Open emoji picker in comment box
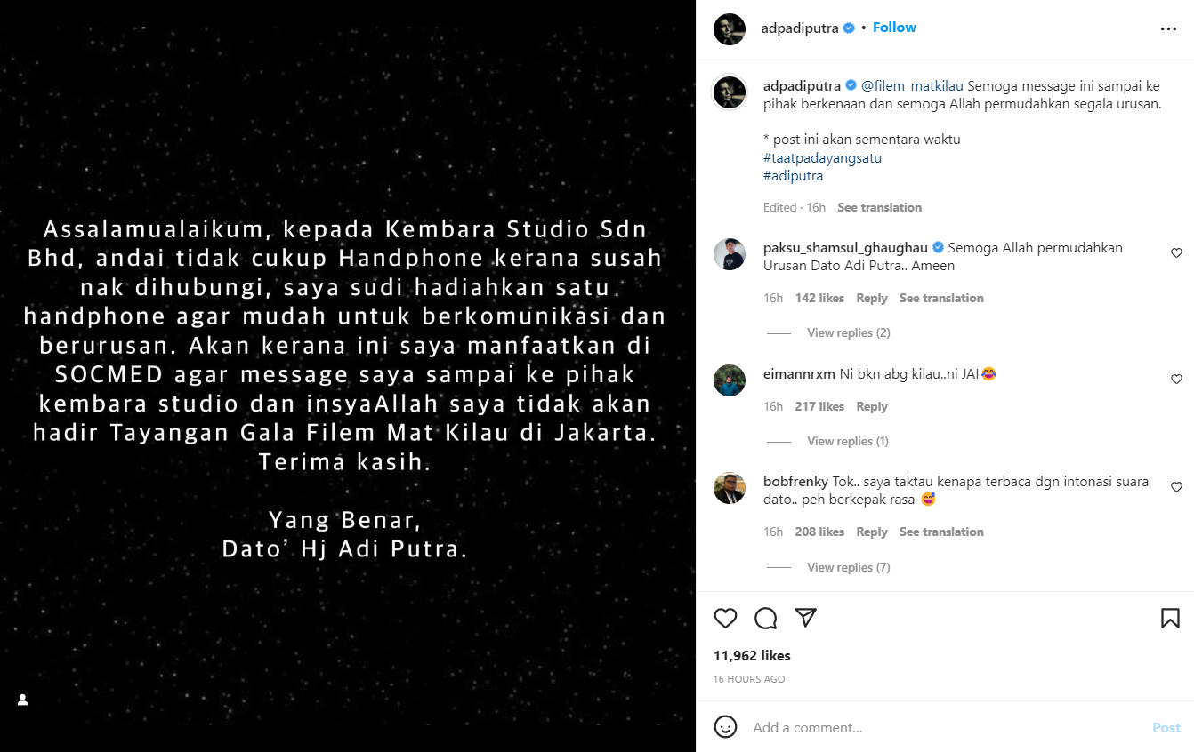Image resolution: width=1194 pixels, height=752 pixels. click(726, 726)
